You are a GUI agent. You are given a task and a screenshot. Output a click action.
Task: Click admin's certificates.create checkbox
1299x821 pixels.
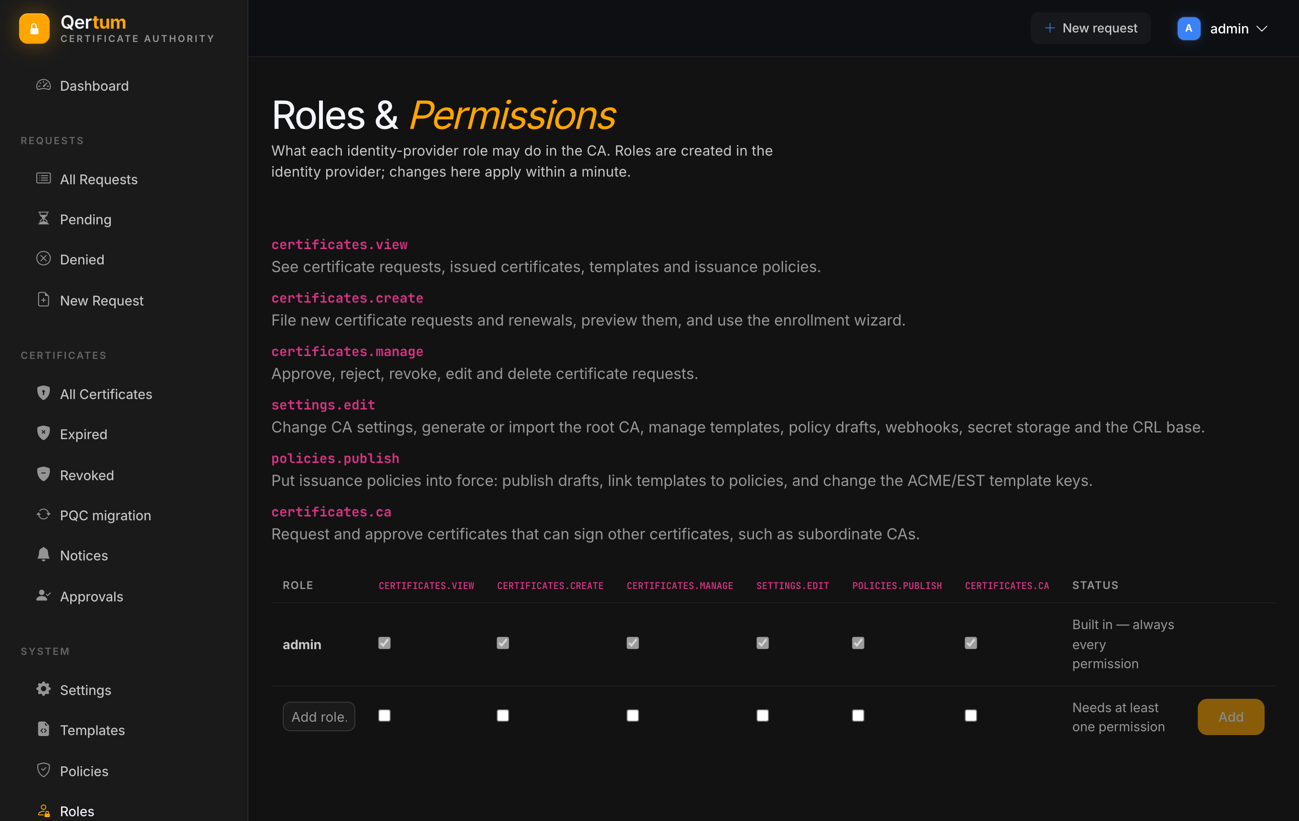click(x=503, y=643)
